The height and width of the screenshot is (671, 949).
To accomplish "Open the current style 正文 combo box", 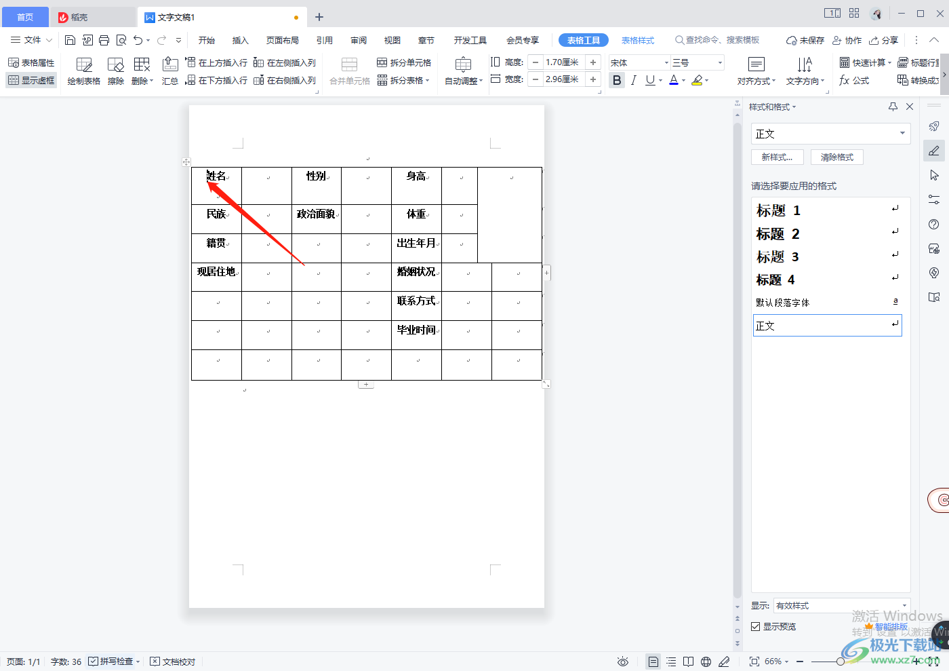I will [830, 134].
